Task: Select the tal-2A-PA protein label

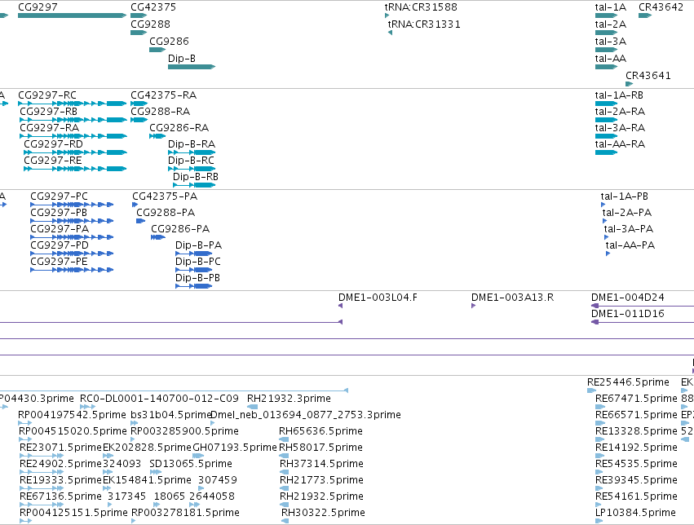Action: coord(627,213)
